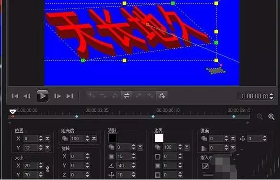
Task: Jump to the first frame of the clip
Action: click(x=15, y=96)
